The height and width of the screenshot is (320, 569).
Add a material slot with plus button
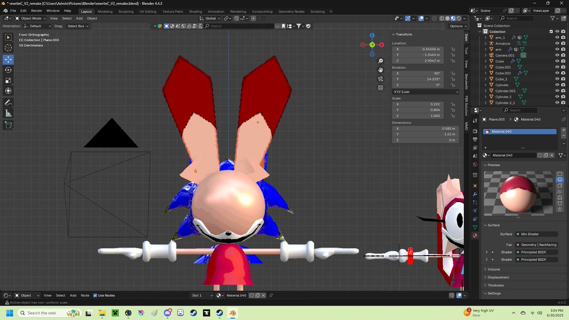coord(563,130)
